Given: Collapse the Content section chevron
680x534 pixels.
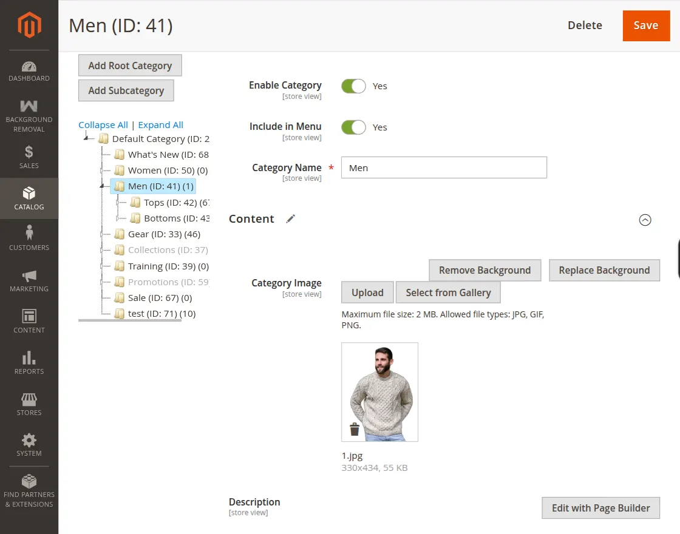Looking at the screenshot, I should pos(645,220).
